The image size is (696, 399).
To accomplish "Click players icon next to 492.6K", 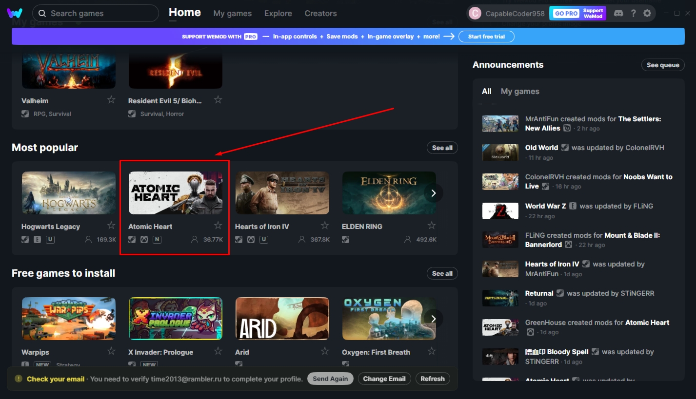I will [x=408, y=240].
